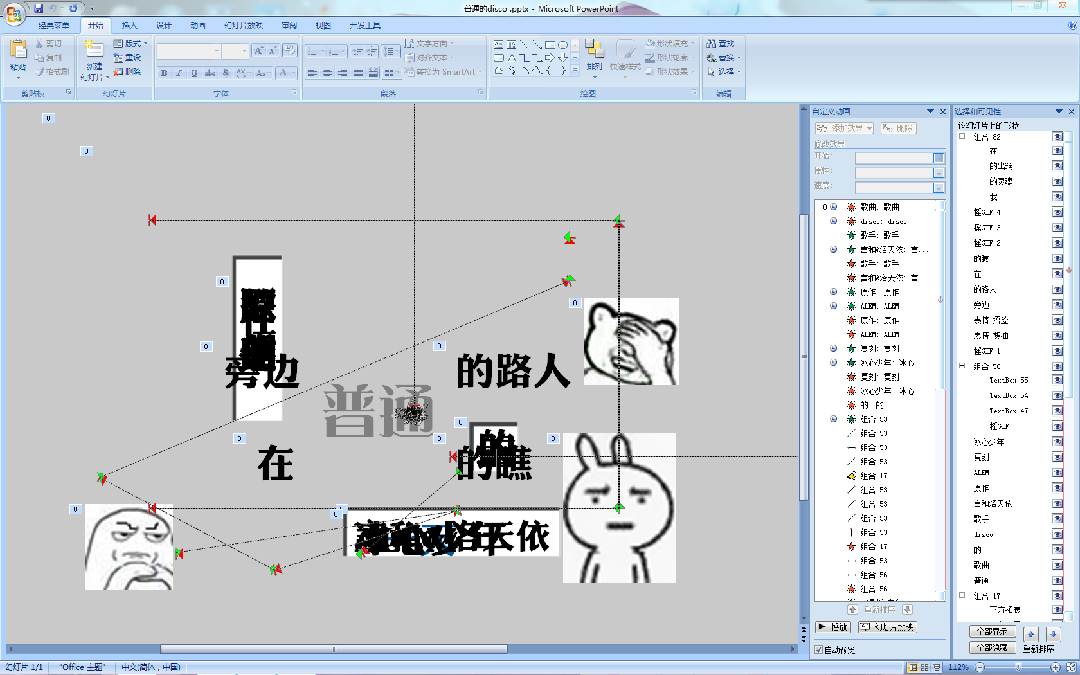The width and height of the screenshot is (1080, 675).
Task: Click the New Slide icon
Action: click(94, 50)
